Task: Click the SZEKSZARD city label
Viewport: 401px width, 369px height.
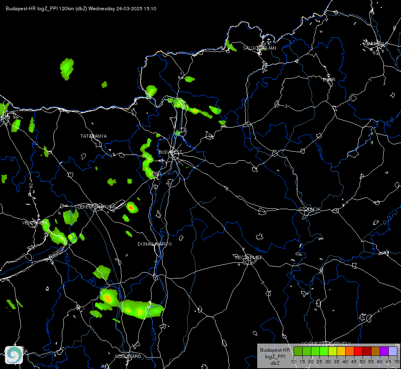Action: point(128,356)
